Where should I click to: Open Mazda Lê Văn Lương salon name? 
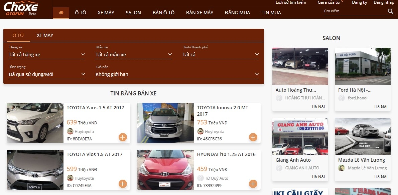[x=362, y=160]
